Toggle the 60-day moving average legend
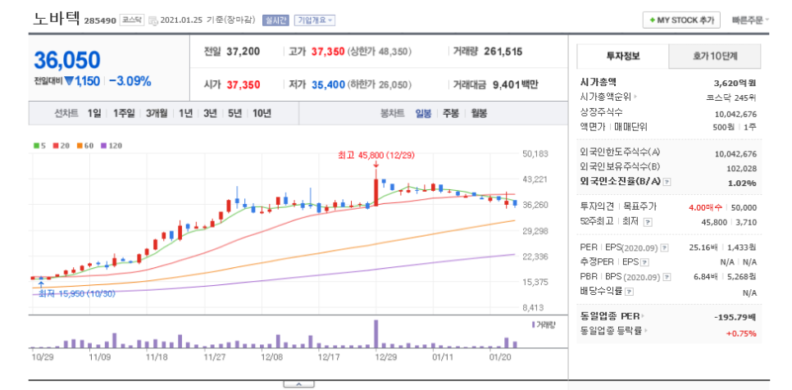Viewport: 792px width, 390px height. [85, 146]
